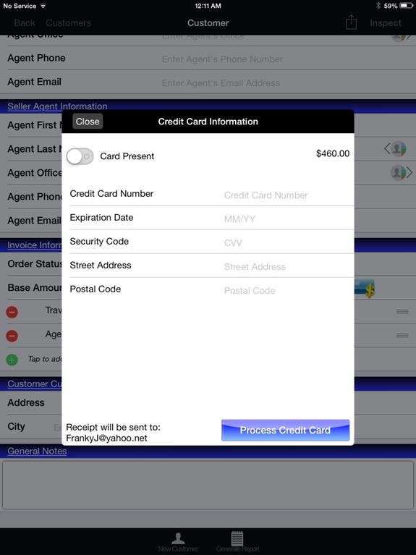Tap the credit card dollar icon
Image resolution: width=416 pixels, height=555 pixels.
click(x=365, y=288)
